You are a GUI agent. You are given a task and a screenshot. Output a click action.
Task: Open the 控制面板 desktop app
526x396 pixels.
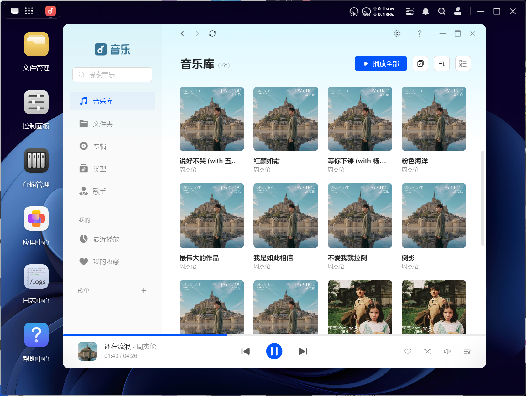pos(36,102)
